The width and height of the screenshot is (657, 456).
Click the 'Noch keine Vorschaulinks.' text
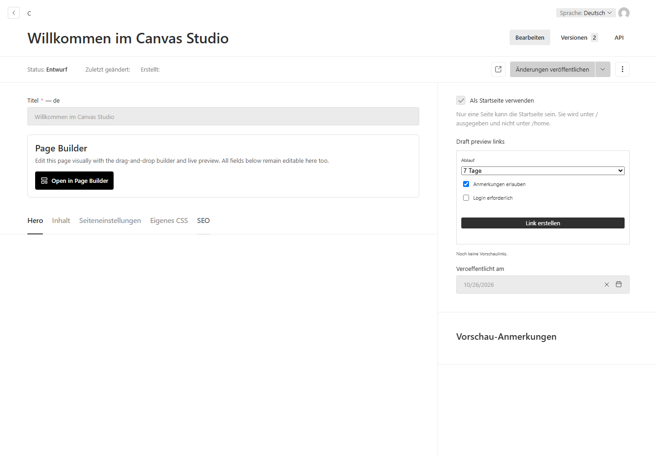coord(482,254)
